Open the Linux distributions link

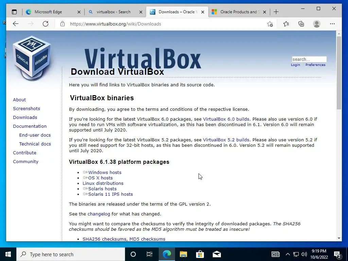pos(103,183)
